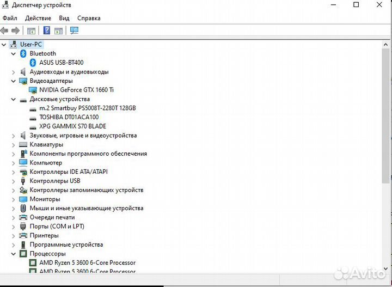The height and width of the screenshot is (287, 392).
Task: Click the Forward arrow in the toolbar
Action: 15,30
